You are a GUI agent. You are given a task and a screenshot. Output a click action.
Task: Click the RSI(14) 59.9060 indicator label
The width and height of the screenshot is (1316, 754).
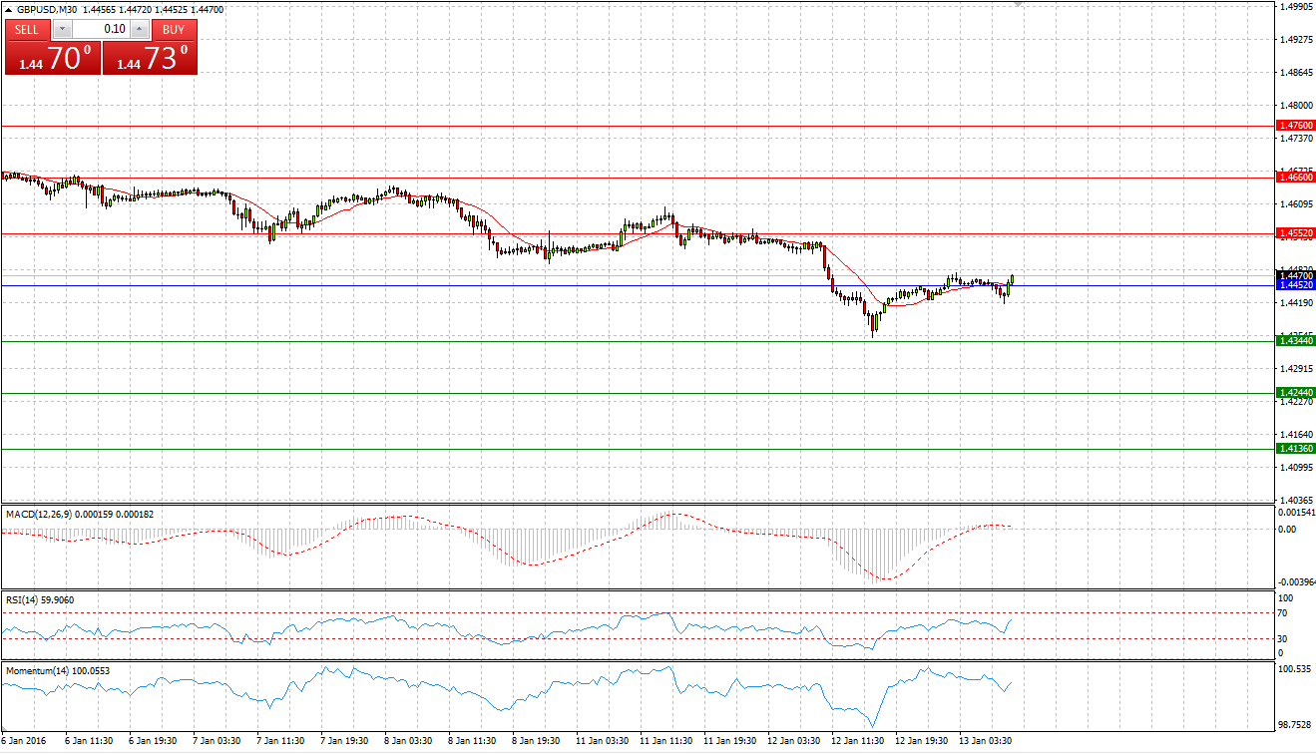(39, 599)
